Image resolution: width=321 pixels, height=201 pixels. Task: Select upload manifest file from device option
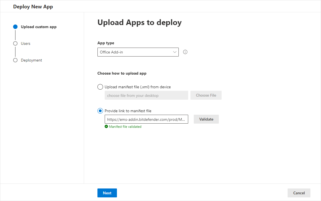point(100,87)
